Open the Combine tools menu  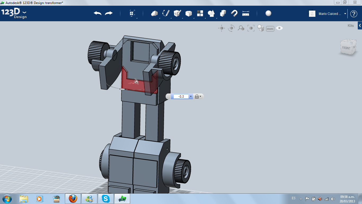[223, 13]
